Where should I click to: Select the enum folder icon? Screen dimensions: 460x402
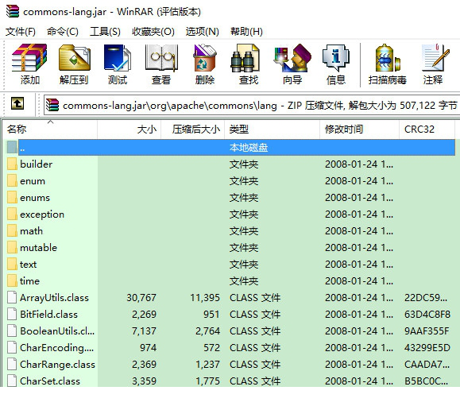click(x=12, y=181)
